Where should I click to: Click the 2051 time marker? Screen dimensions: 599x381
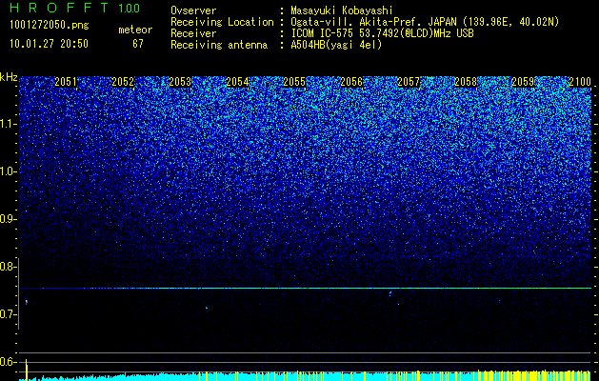pos(66,82)
